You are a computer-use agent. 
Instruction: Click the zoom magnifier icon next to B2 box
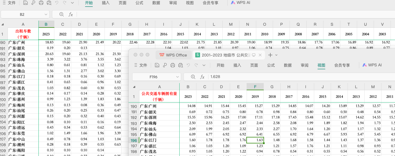click(x=62, y=14)
